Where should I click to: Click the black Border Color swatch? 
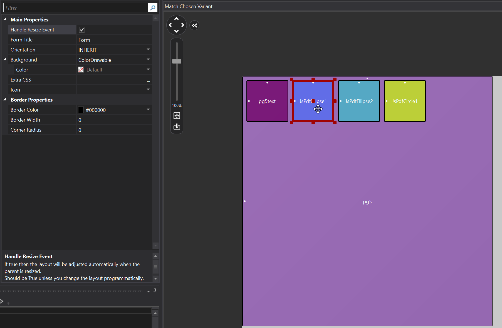coord(81,110)
